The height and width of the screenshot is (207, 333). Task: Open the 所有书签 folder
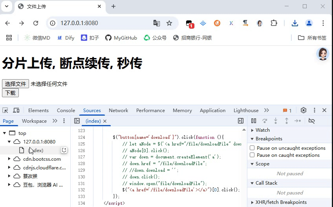pos(312,38)
